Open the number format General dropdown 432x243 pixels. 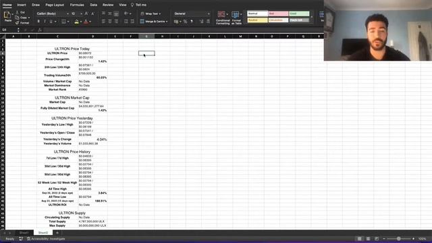coord(192,13)
